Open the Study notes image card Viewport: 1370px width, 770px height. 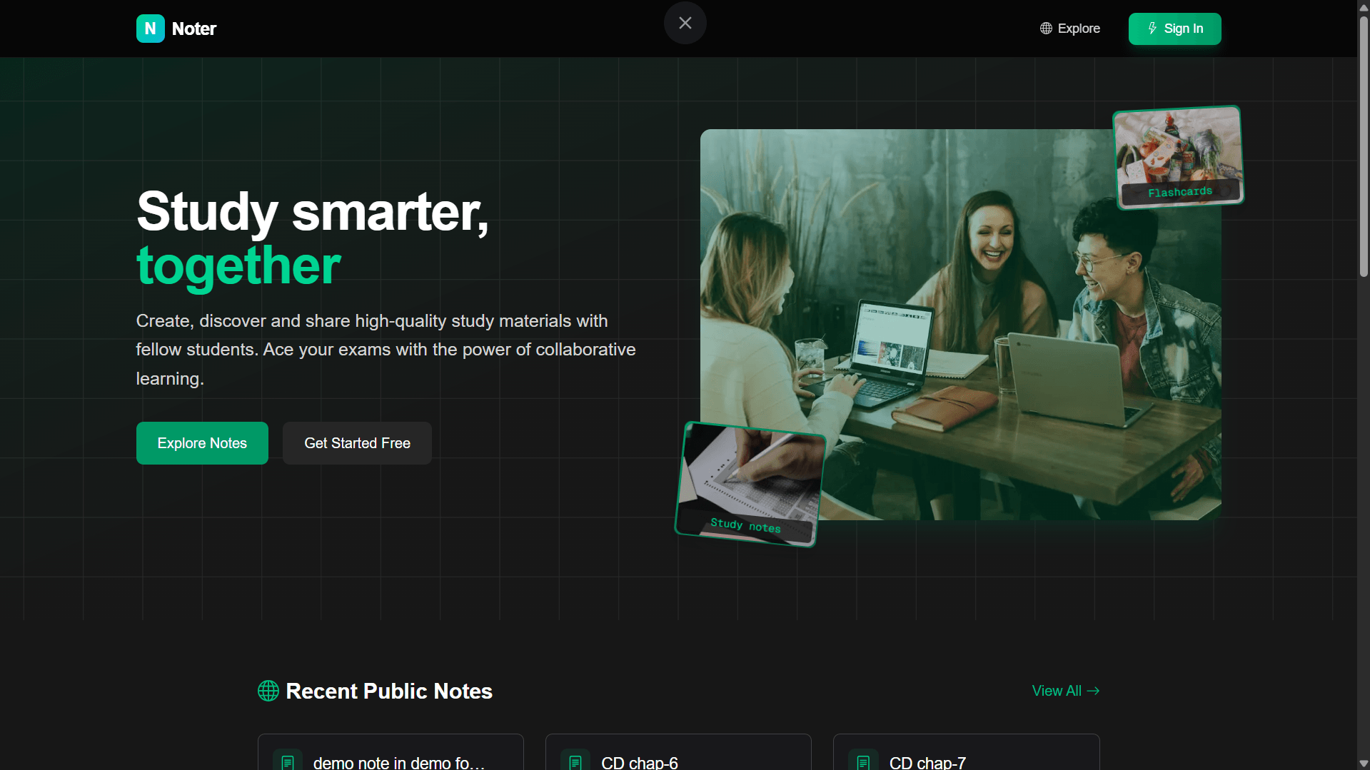point(750,485)
